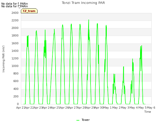167x125 pixels.
Task: Click the green Tower legend swatch
Action: tap(78, 120)
